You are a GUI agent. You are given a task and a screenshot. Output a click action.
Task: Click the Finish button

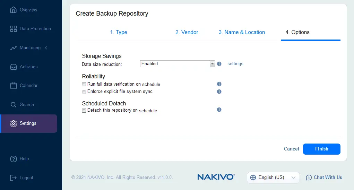321,149
